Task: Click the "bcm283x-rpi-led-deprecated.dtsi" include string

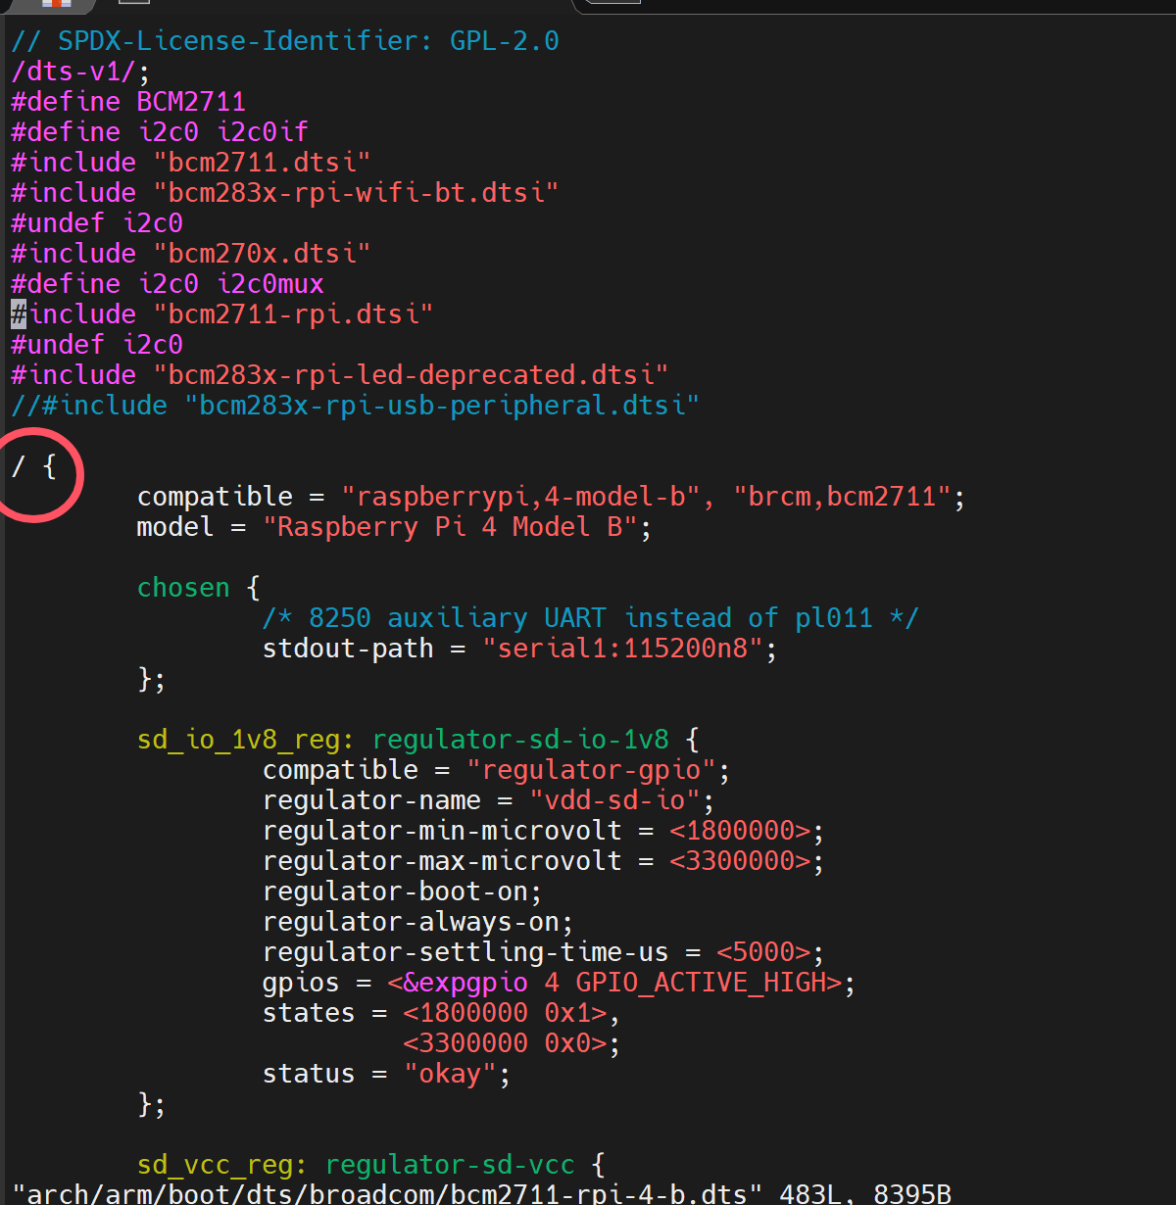Action: 410,375
